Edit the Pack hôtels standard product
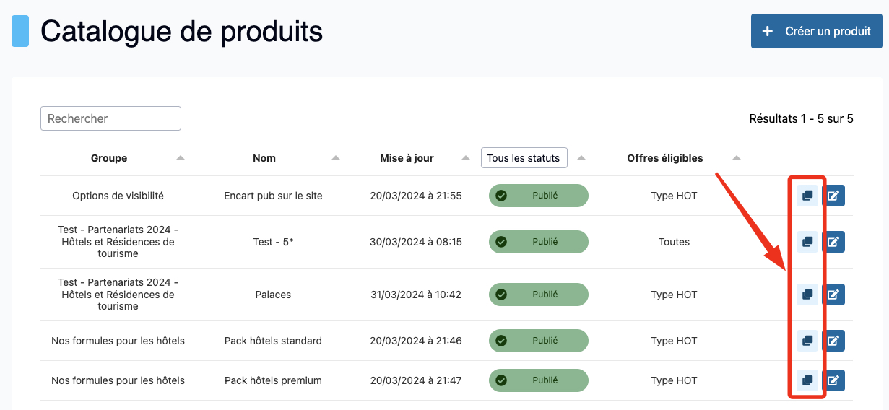The image size is (889, 410). pyautogui.click(x=833, y=341)
